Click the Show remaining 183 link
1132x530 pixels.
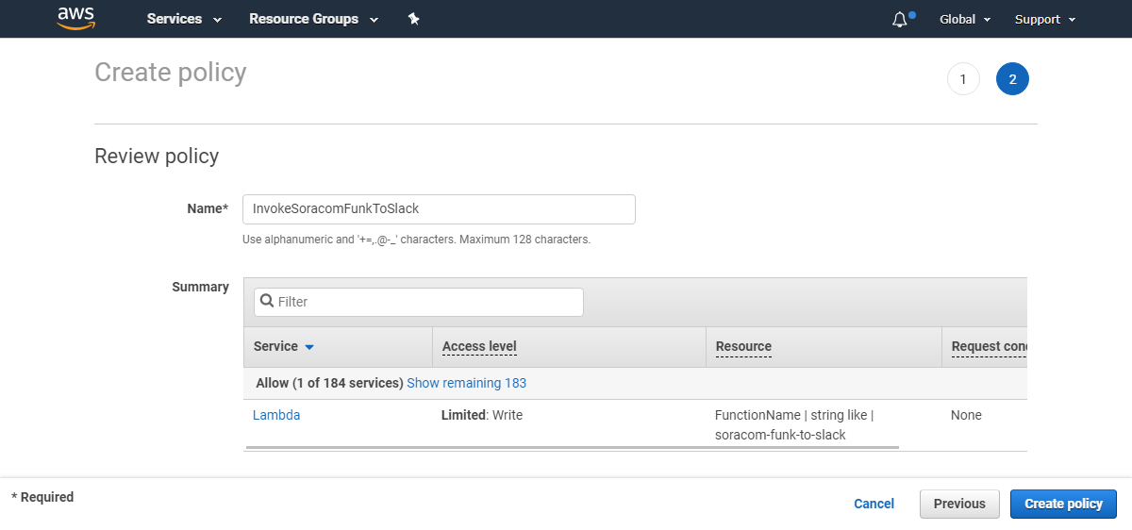click(466, 383)
